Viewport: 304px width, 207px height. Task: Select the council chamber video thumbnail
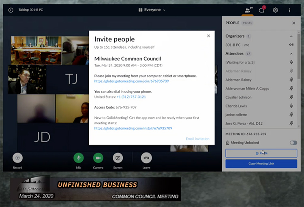(x=36, y=50)
